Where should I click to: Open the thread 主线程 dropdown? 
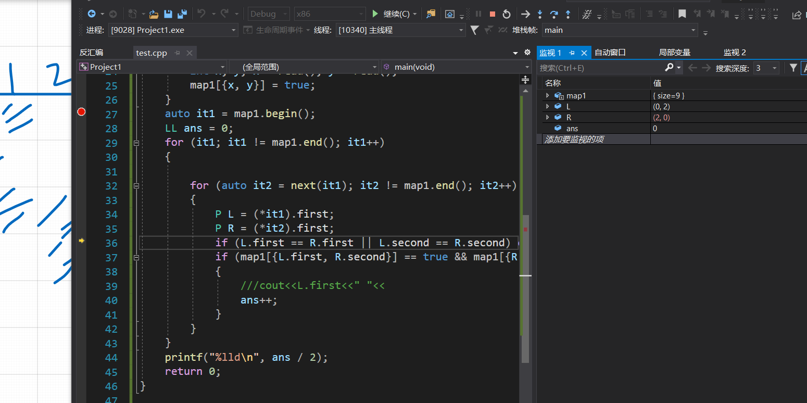click(x=400, y=30)
